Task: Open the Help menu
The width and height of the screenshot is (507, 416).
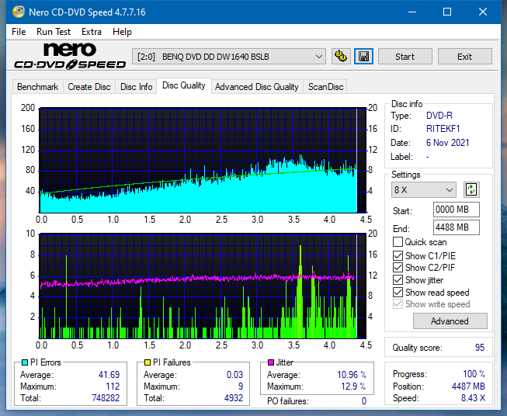Action: (122, 32)
